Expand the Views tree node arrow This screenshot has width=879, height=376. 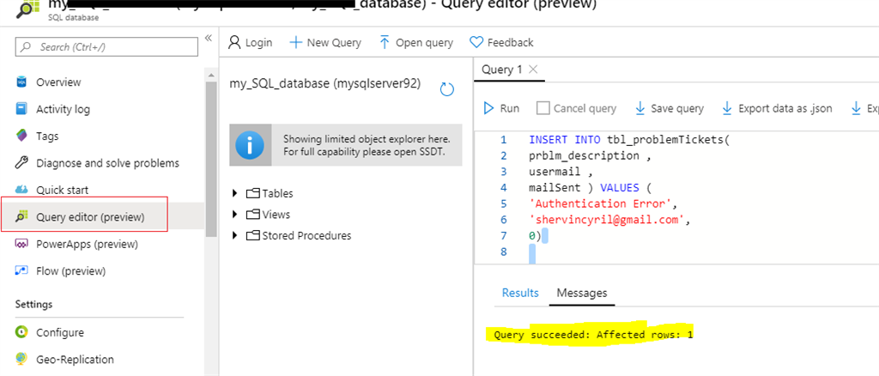coord(235,215)
